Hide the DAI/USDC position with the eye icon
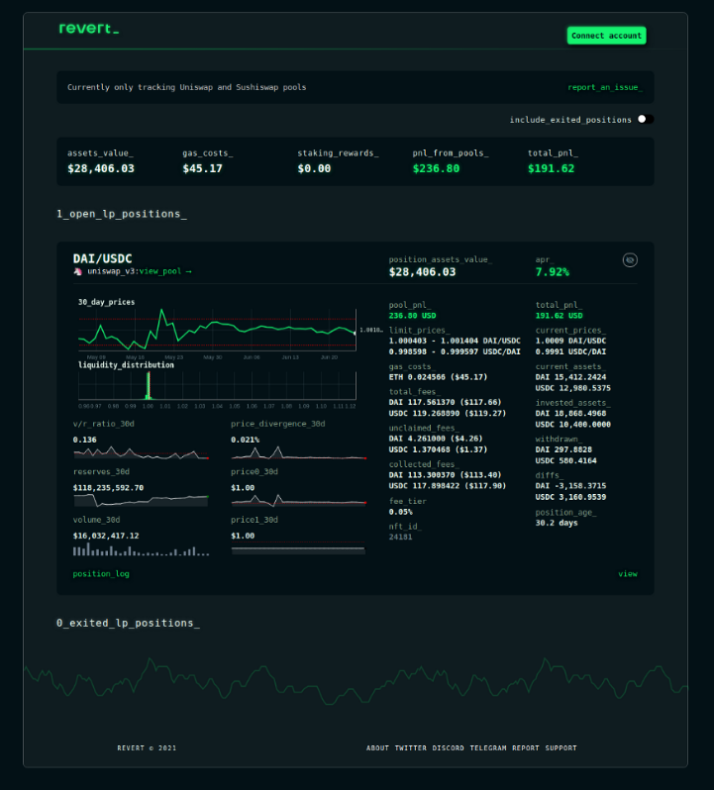714x790 pixels. pos(630,260)
